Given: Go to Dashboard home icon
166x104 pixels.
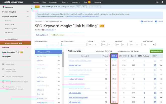Looking at the screenshot, I should 3,7.
